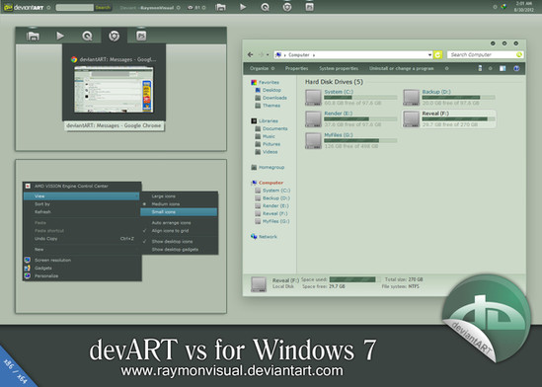Viewport: 542px width, 387px height.
Task: Open the 81 messages eye icon
Action: tap(191, 8)
